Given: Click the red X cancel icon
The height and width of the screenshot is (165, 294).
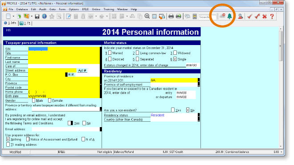Looking at the screenshot, I should click(x=265, y=16).
